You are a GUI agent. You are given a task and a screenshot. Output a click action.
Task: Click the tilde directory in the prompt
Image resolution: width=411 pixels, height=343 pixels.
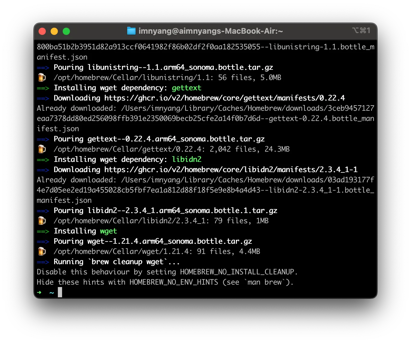point(52,292)
